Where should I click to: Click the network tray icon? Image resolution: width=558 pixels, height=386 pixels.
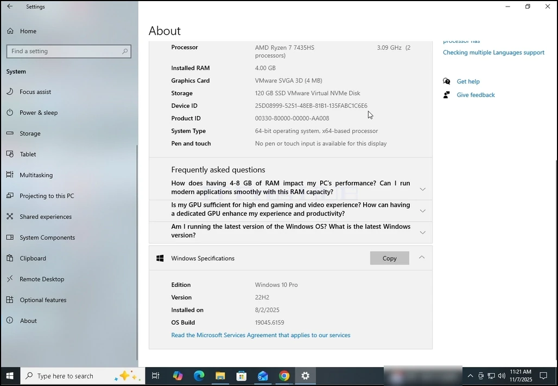(x=491, y=376)
